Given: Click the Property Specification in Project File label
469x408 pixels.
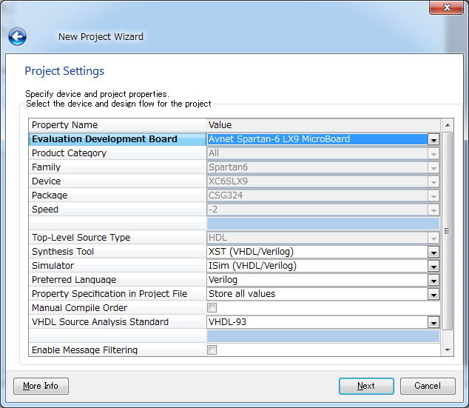Looking at the screenshot, I should click(x=109, y=294).
